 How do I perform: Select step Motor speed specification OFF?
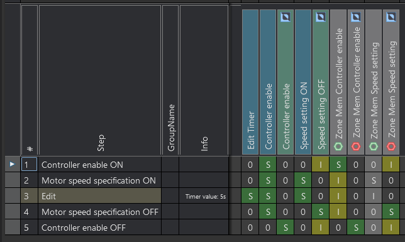click(100, 212)
